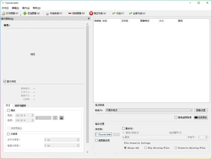Click the 图像设置 button
Viewport: 212px width, 159px height.
(x=201, y=110)
